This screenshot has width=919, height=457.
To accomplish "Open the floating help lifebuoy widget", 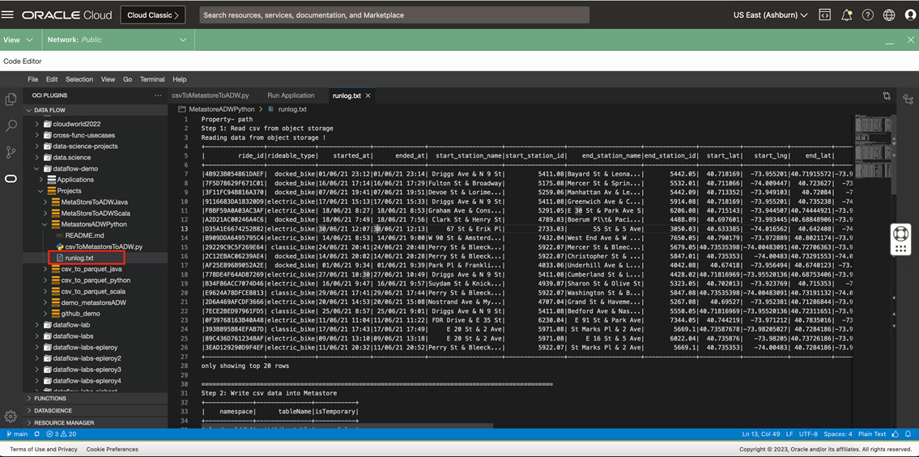I will pyautogui.click(x=901, y=239).
